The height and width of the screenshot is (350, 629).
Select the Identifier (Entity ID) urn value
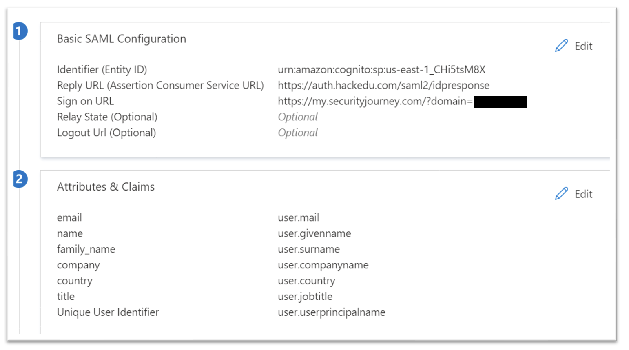[x=381, y=70]
